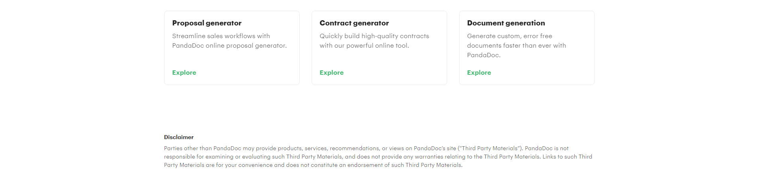Click 'PandaDoc online proposal generator.' text line
This screenshot has height=180, width=758.
click(x=229, y=46)
